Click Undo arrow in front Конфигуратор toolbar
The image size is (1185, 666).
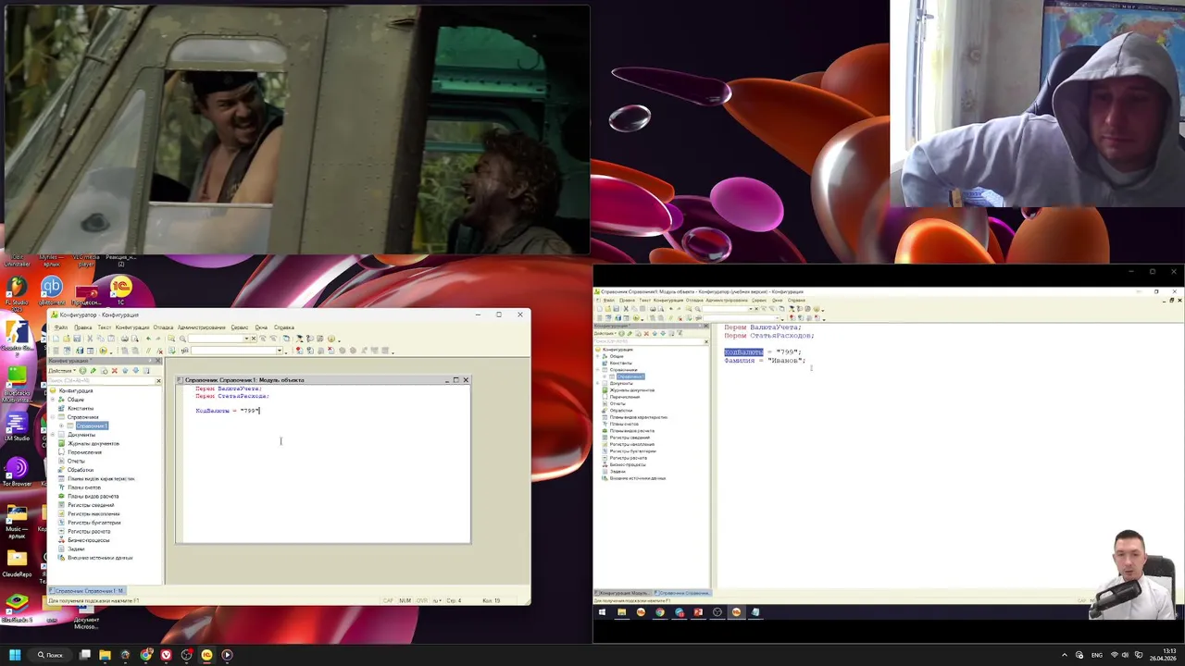148,339
